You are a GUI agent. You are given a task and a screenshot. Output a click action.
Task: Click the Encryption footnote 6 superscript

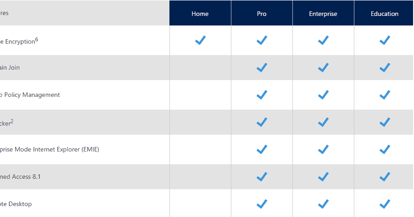[37, 40]
